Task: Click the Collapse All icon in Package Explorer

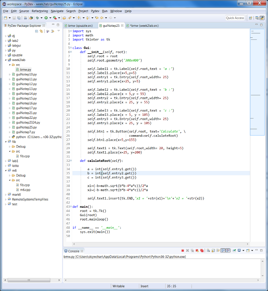Action: pyautogui.click(x=37, y=31)
